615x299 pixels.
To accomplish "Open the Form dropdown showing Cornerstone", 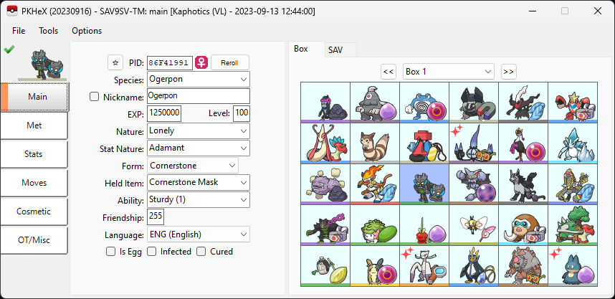I will coord(193,165).
